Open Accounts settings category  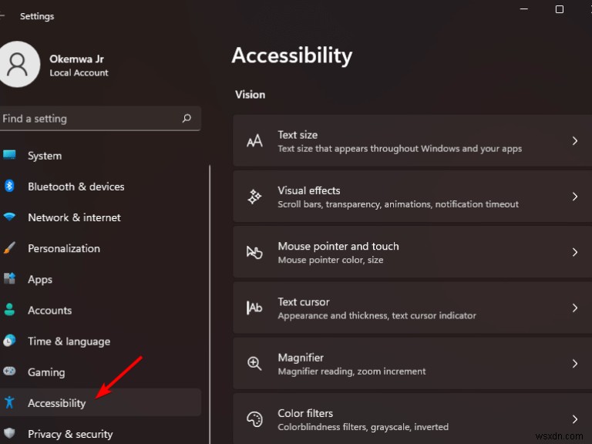pos(100,310)
